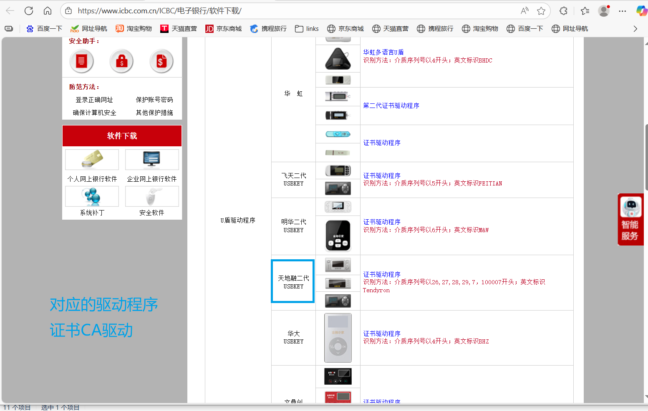Select the 明华二代 USBKEY cell text
648x411 pixels.
293,226
